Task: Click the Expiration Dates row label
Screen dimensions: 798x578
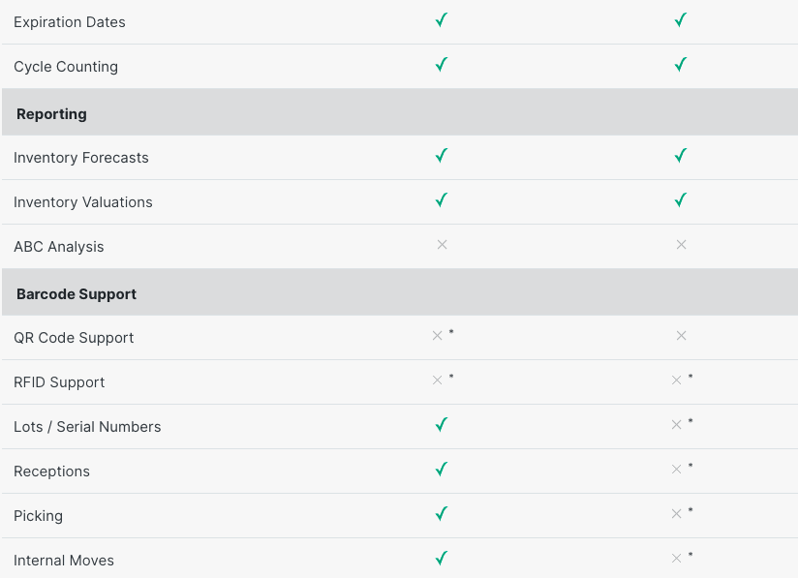Action: 70,22
